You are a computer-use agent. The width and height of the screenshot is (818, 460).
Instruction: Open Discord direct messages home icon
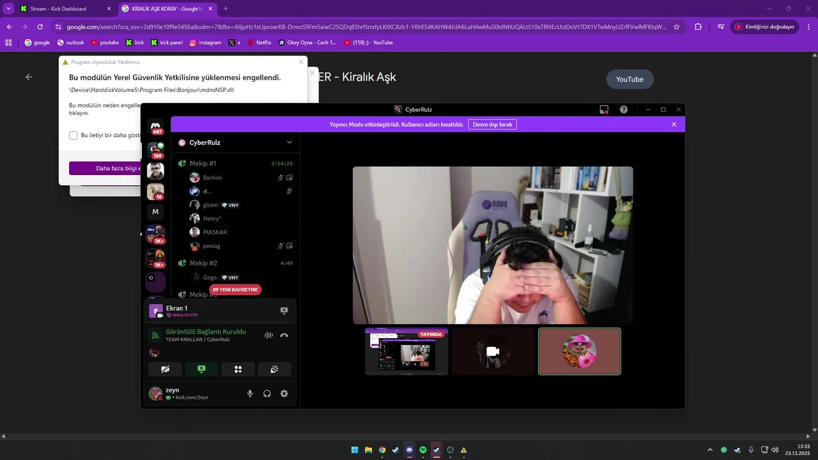coord(156,127)
